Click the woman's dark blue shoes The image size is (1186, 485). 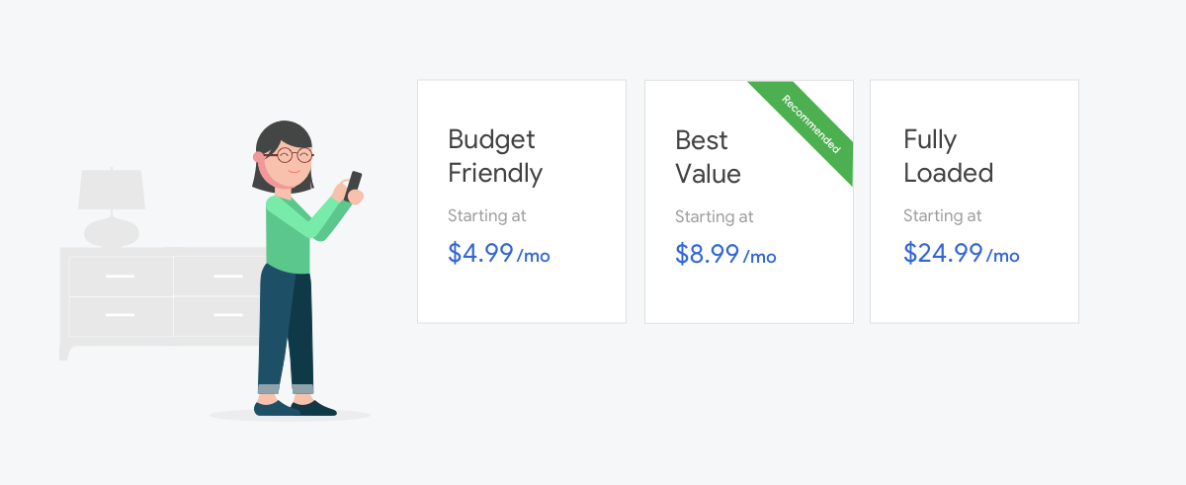295,407
